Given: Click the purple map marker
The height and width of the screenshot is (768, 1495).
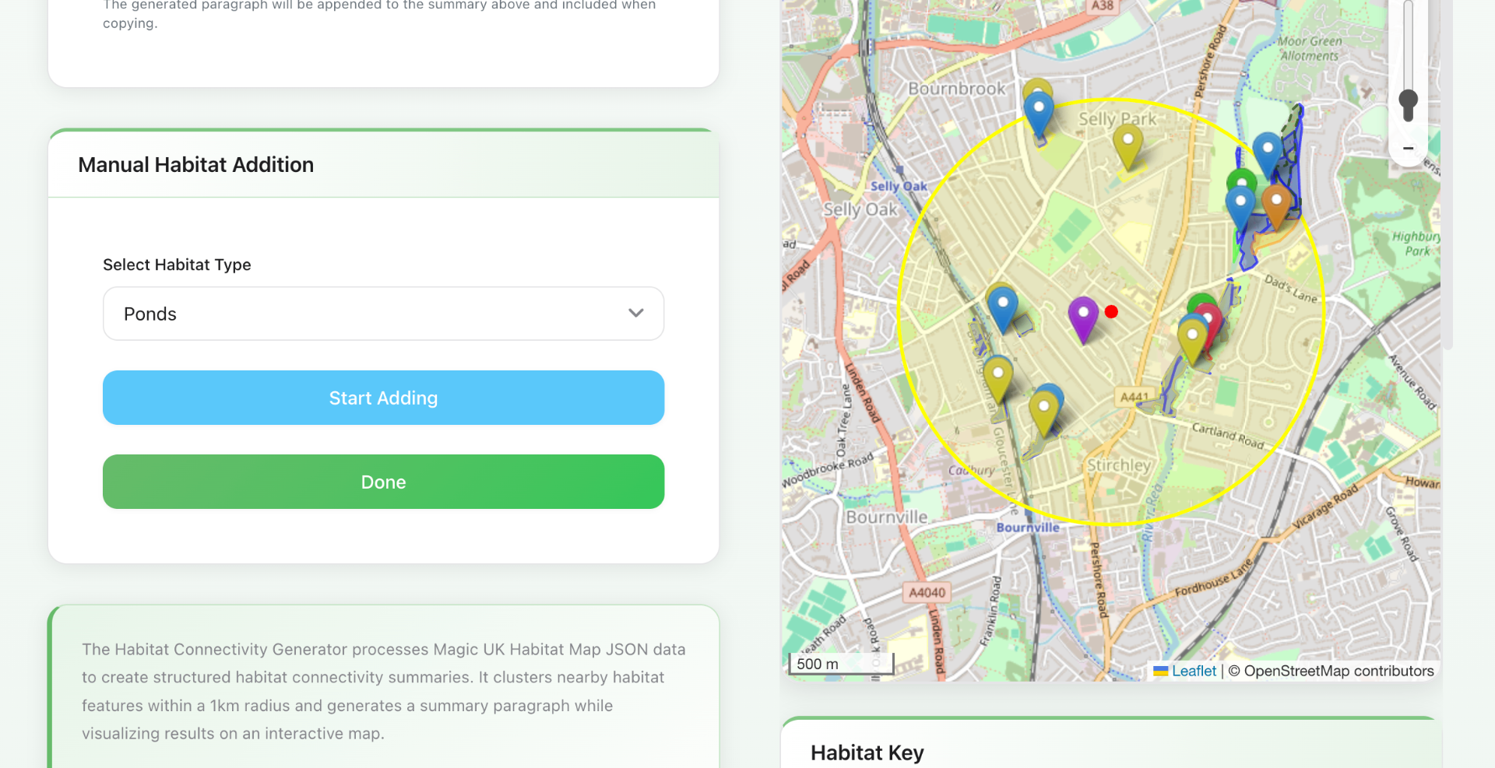Looking at the screenshot, I should (1083, 318).
